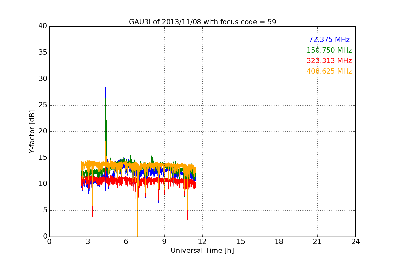The width and height of the screenshot is (395, 263).
Task: Select the 323.313 MHz legend label
Action: click(x=329, y=61)
